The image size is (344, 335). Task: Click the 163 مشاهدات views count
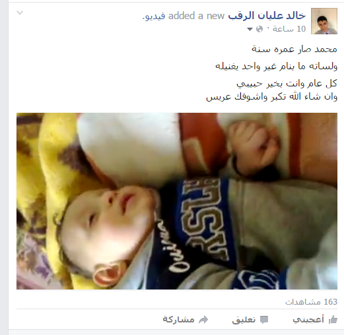[311, 302]
